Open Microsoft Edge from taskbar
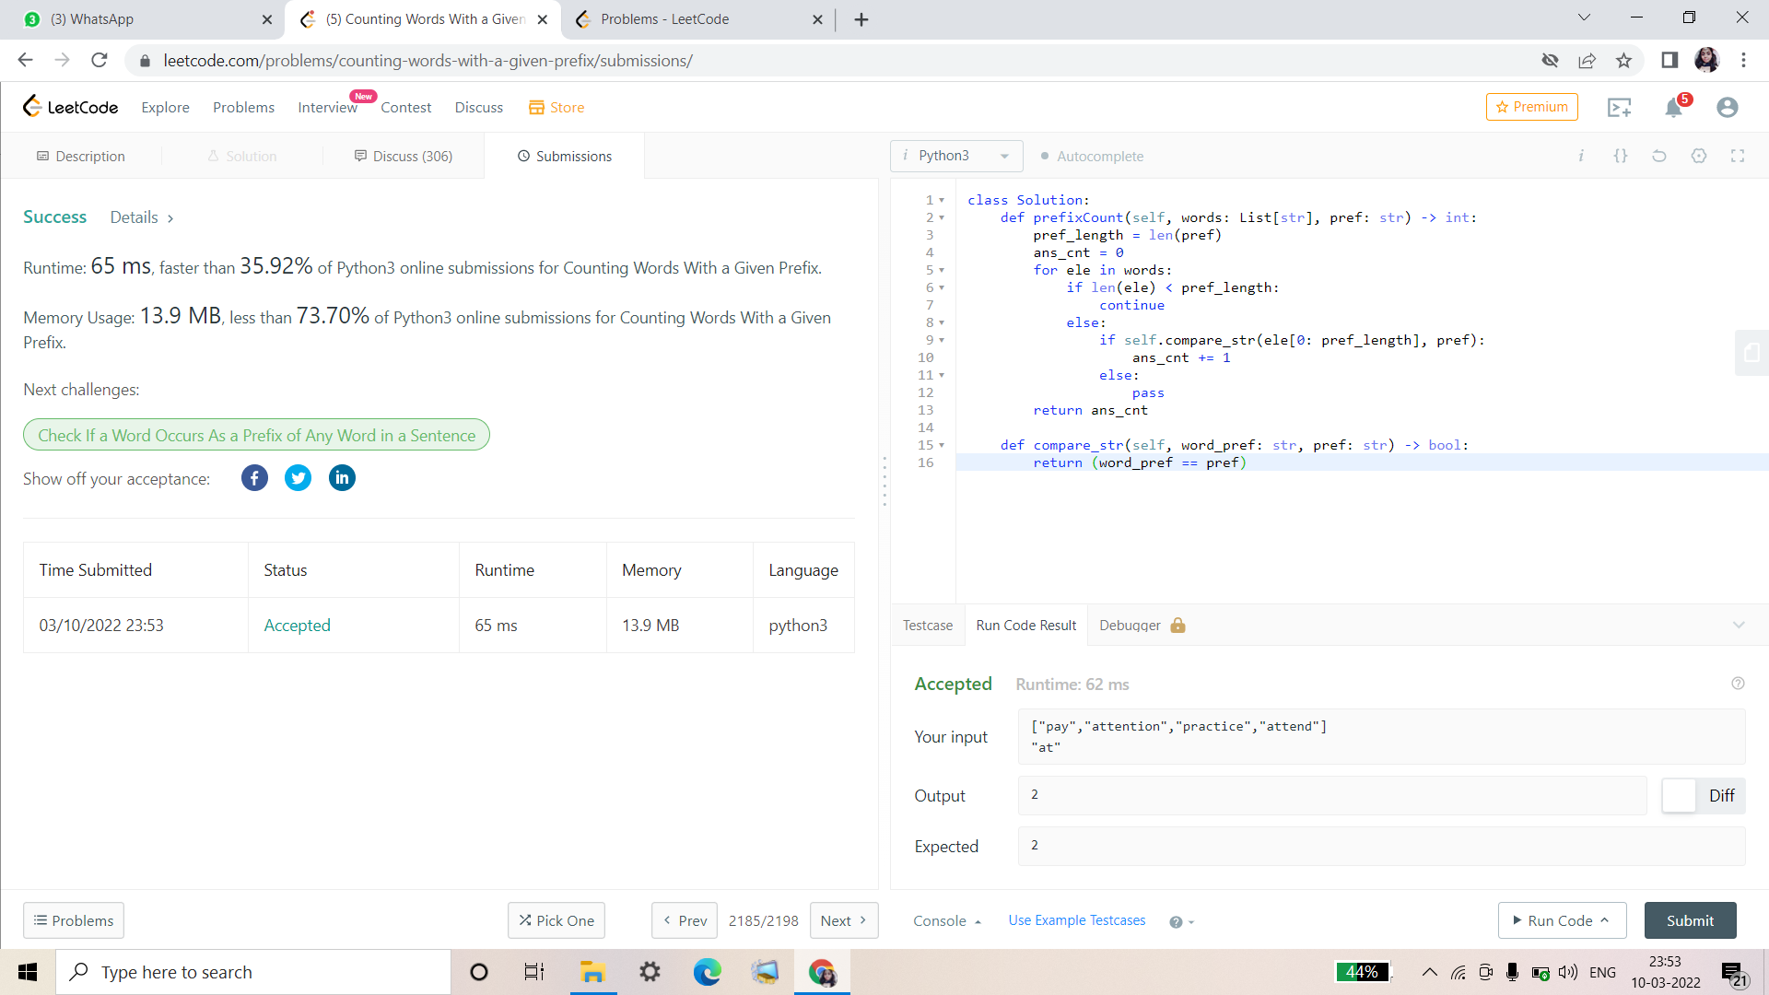The image size is (1769, 995). click(707, 972)
